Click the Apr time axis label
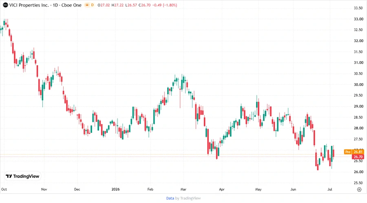 tap(222, 190)
